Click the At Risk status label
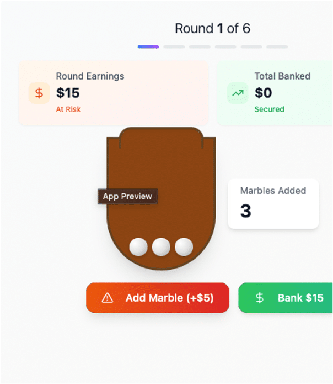The width and height of the screenshot is (333, 384). click(68, 109)
